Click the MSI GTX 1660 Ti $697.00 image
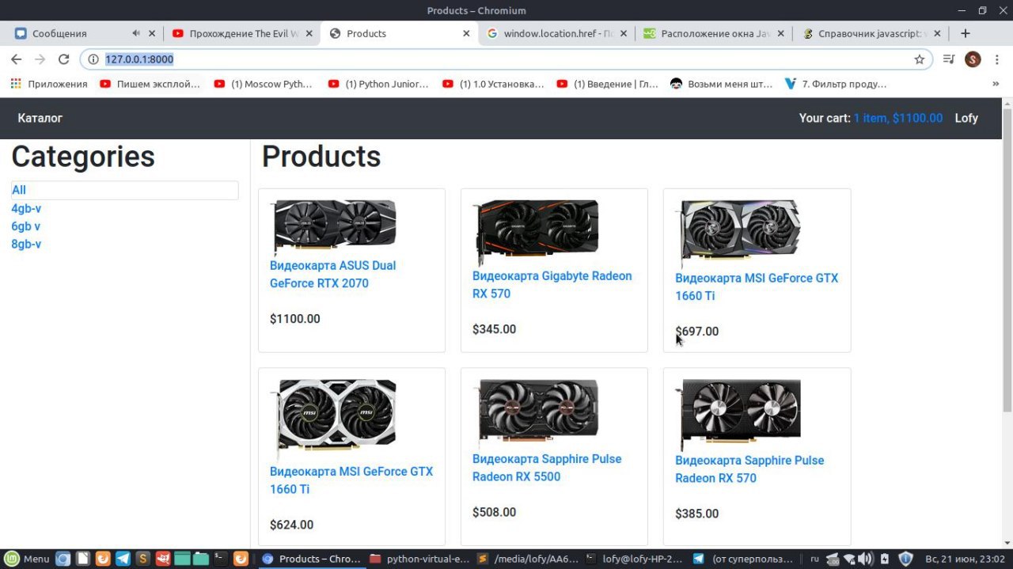Screen dimensions: 1013x569 click(738, 233)
